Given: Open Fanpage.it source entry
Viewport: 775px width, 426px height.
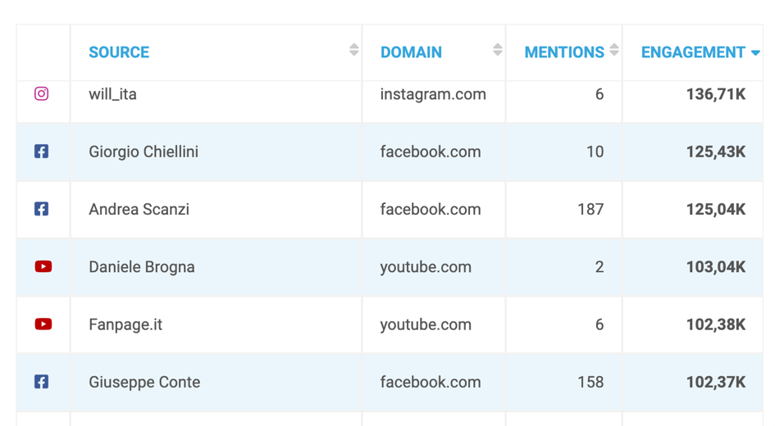Looking at the screenshot, I should (125, 324).
